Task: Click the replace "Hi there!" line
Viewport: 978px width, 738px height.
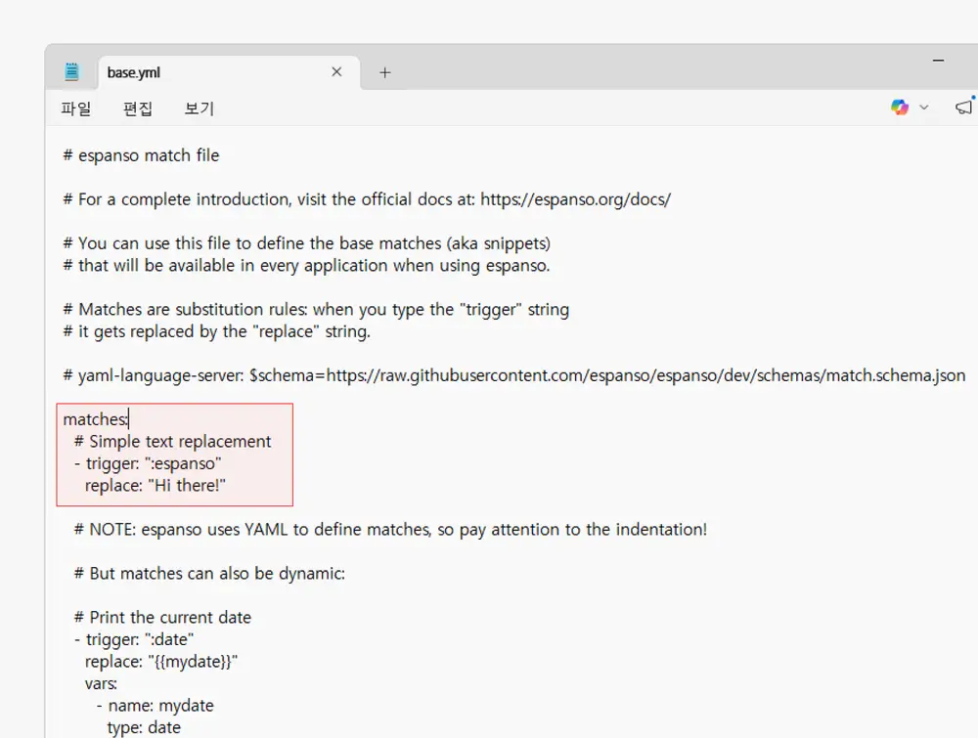Action: click(162, 486)
